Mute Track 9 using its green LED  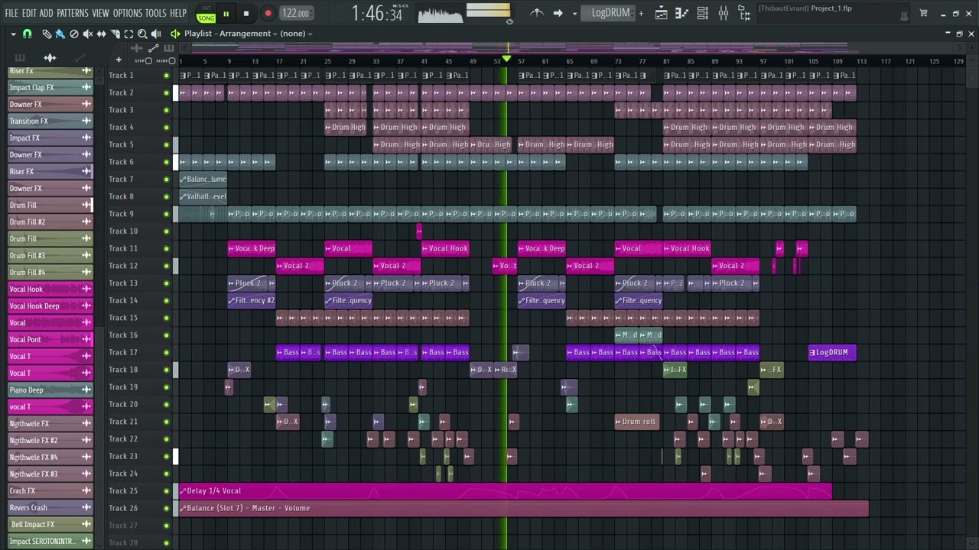[x=166, y=214]
